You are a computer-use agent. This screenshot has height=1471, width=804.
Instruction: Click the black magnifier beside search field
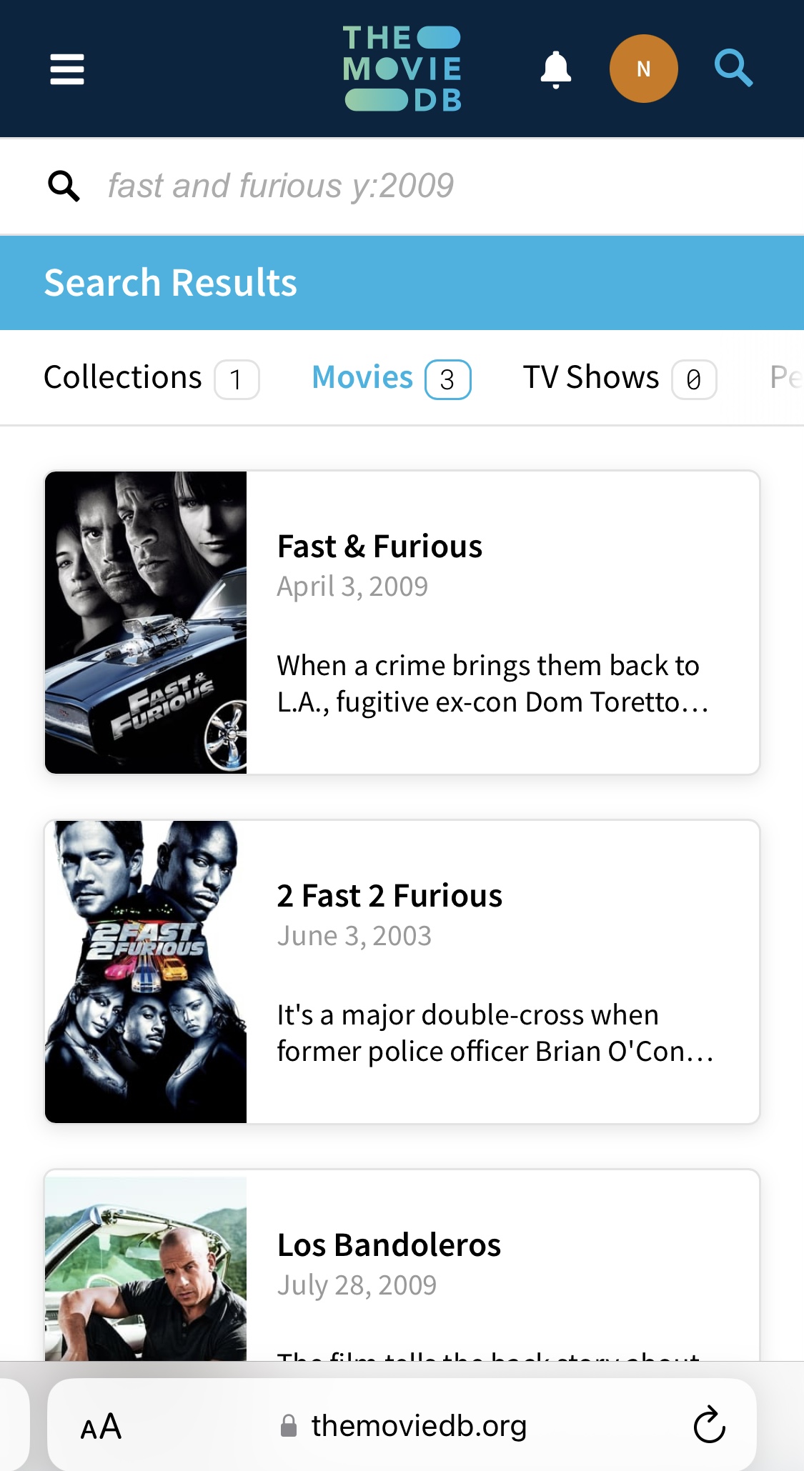64,186
